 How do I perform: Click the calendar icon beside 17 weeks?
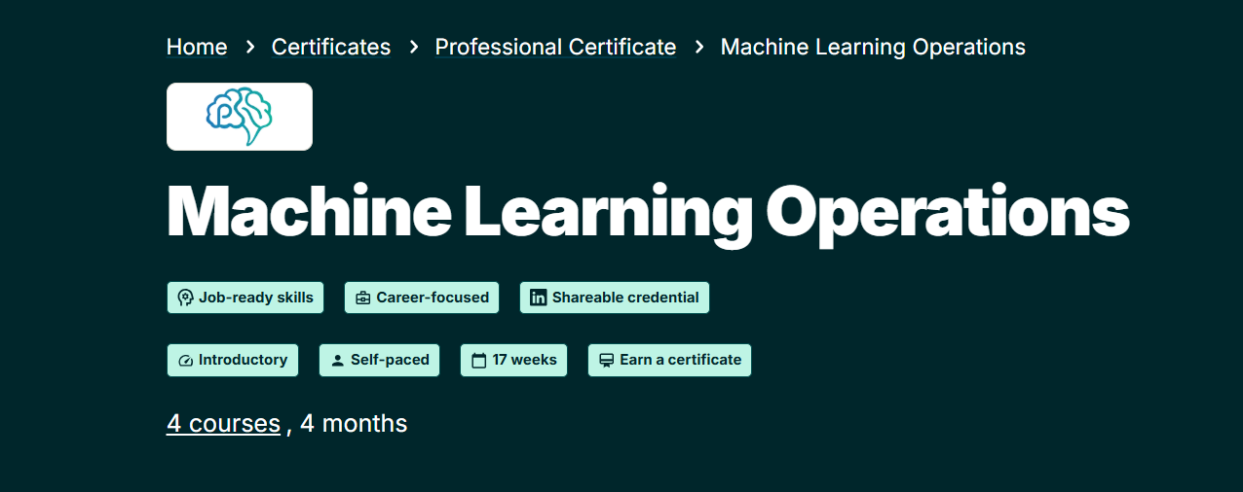tap(478, 361)
